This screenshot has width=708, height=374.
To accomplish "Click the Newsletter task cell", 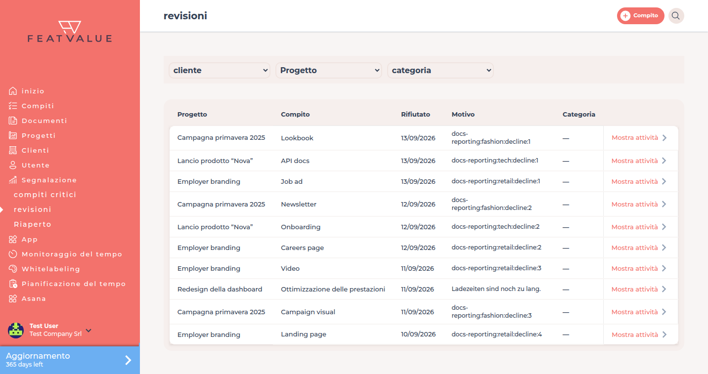I will point(299,204).
